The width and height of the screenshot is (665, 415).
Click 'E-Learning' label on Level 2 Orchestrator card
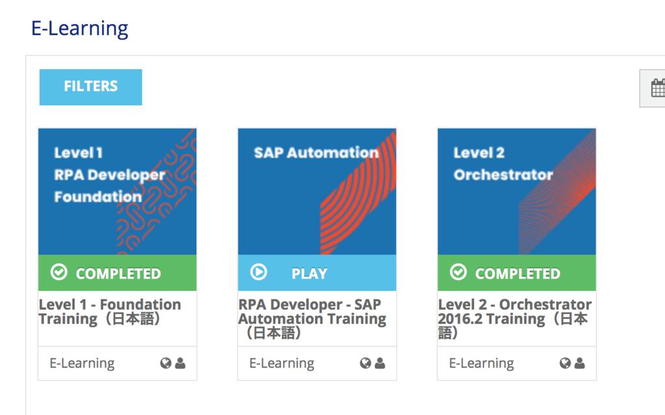[482, 364]
